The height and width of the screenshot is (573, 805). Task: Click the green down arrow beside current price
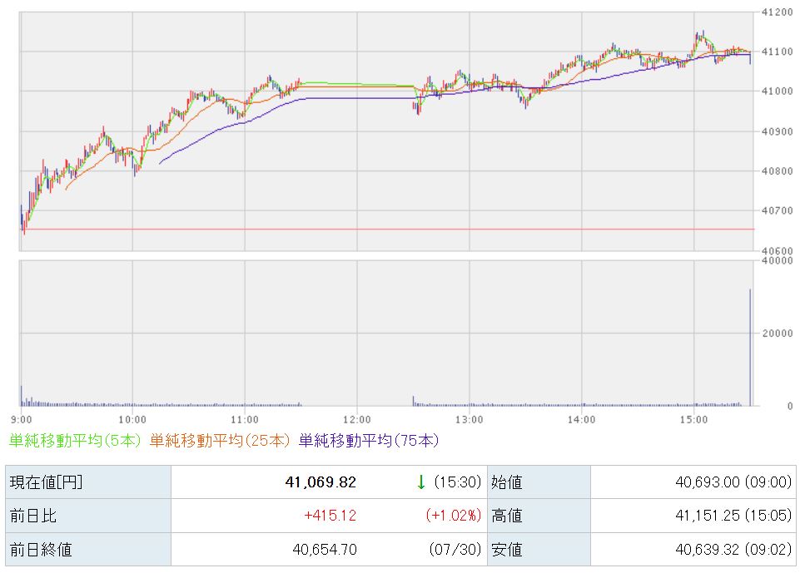(x=421, y=482)
